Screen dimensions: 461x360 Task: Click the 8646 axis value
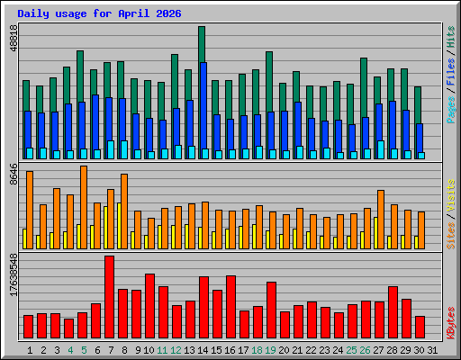[x=14, y=175]
